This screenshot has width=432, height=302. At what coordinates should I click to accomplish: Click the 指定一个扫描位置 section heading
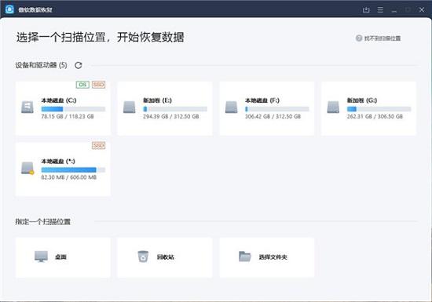(x=42, y=222)
